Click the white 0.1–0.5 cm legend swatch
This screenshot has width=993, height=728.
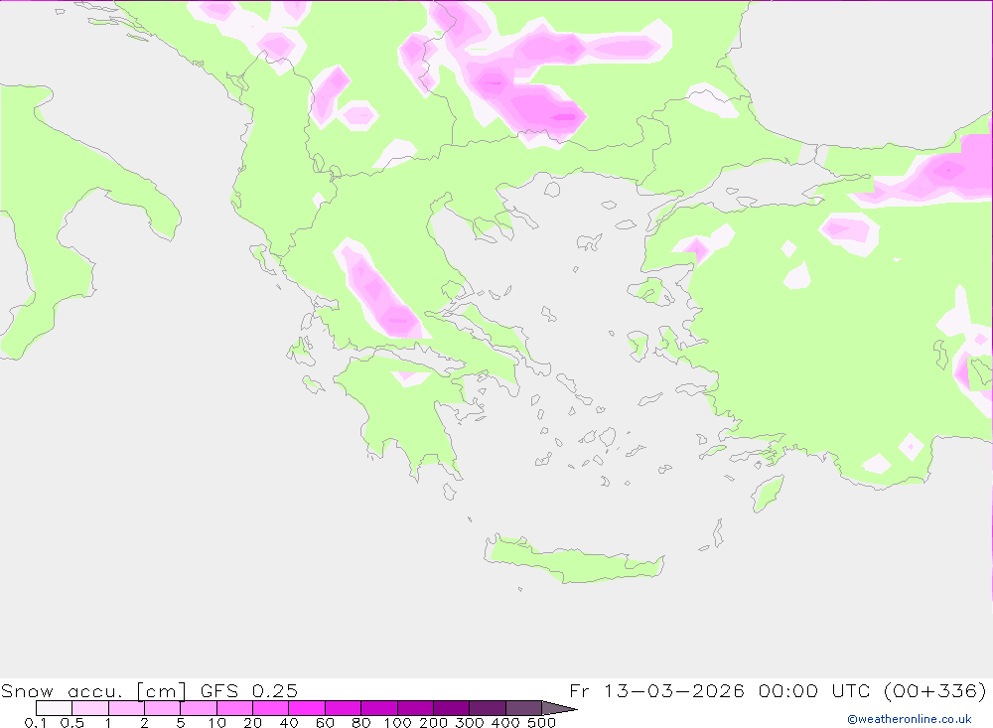[x=54, y=708]
